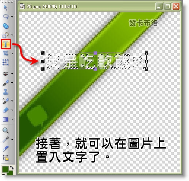Image resolution: width=189 pixels, height=181 pixels.
Task: Select the red-eye removal tool
Action: (x=5, y=74)
